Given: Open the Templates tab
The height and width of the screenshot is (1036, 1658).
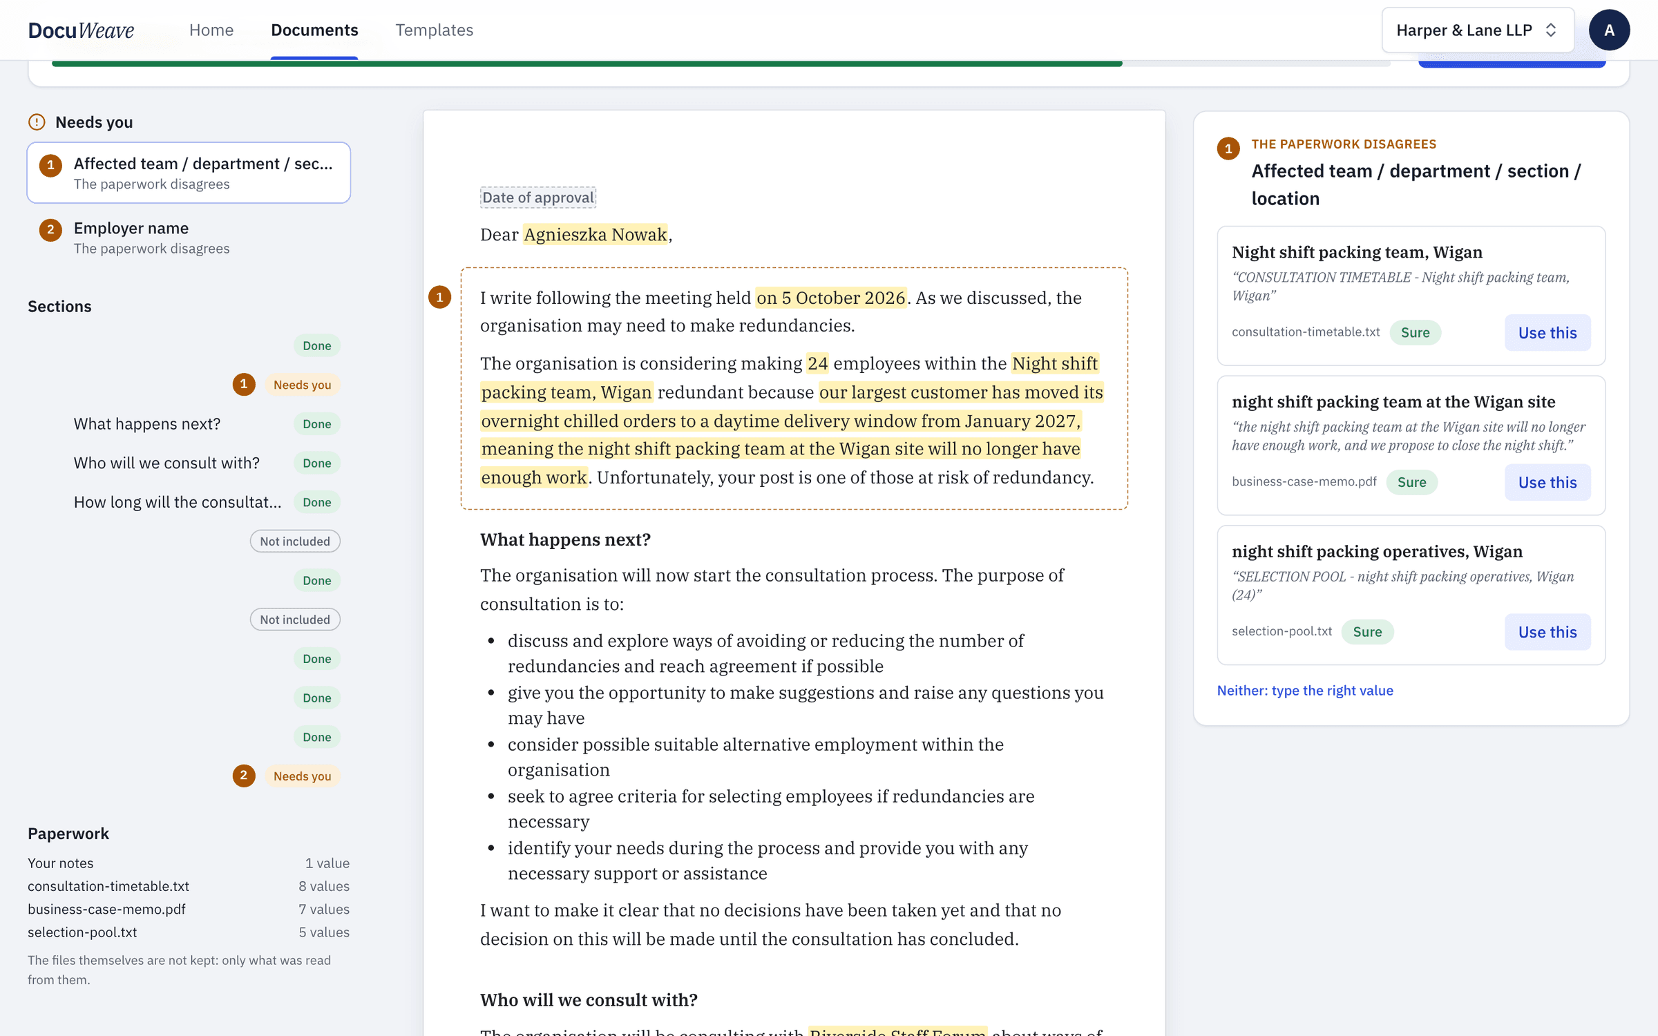Looking at the screenshot, I should point(434,30).
